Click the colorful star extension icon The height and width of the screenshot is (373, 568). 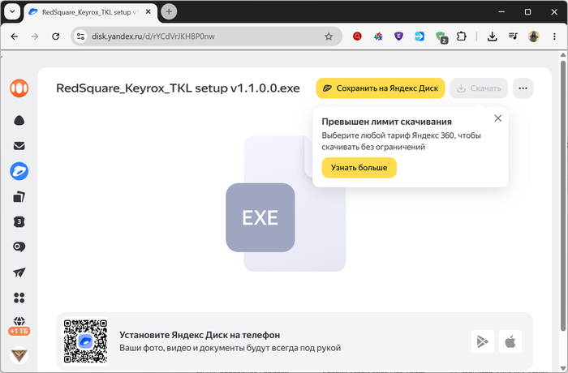378,36
